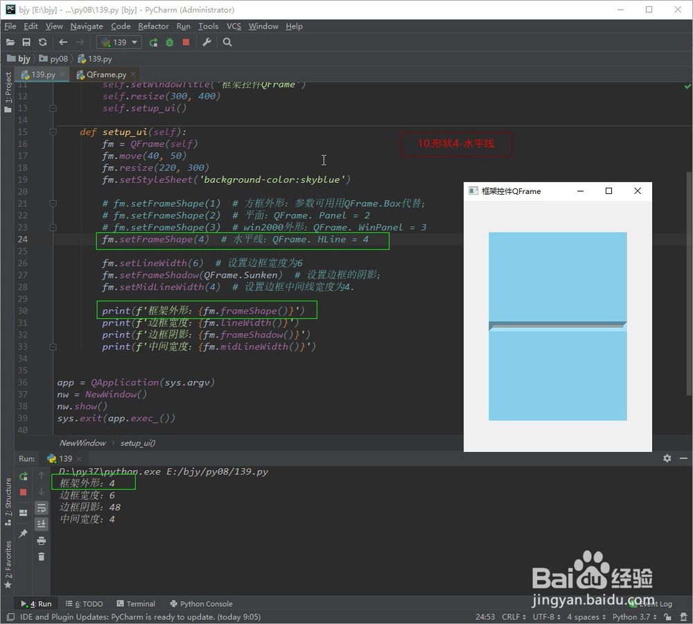
Task: Stop the process with toolbar red square
Action: click(186, 42)
